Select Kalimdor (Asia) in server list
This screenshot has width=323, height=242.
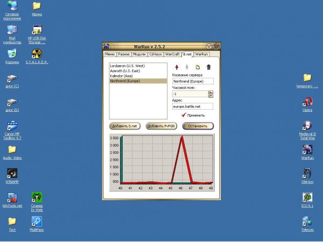coord(138,76)
